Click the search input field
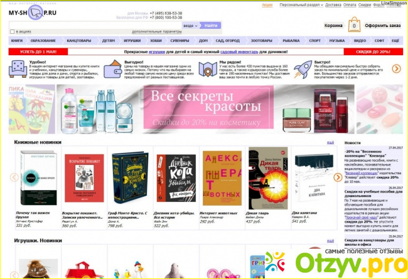Viewport: 408px width, 279px height. point(95,26)
